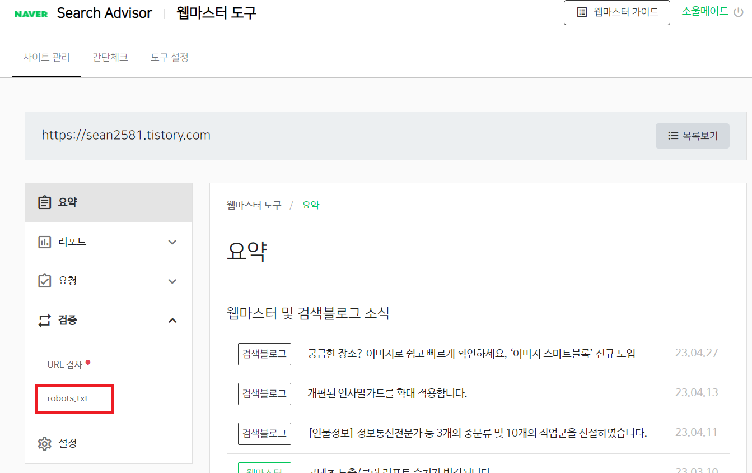Viewport: 752px width, 473px height.
Task: Click the NAVER logo
Action: [x=31, y=14]
